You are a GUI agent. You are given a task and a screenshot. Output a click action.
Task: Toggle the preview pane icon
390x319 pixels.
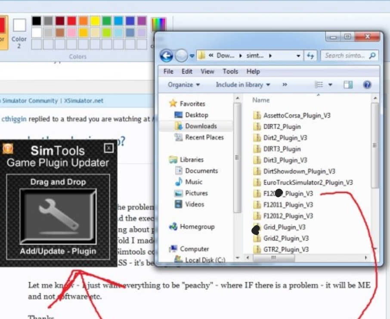coord(348,85)
